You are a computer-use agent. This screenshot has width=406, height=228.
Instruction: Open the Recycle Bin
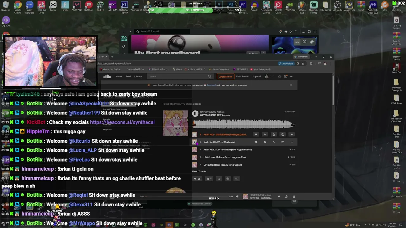click(x=6, y=6)
